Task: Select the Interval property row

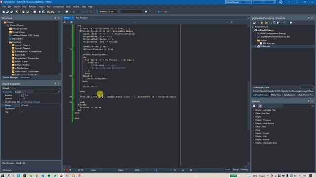Action: (x=31, y=99)
